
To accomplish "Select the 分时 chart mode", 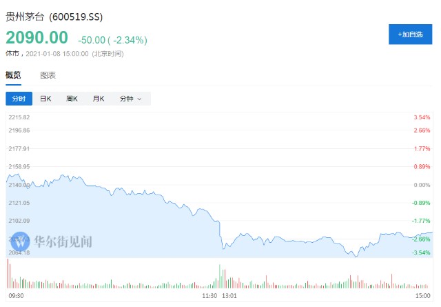I will 19,99.
